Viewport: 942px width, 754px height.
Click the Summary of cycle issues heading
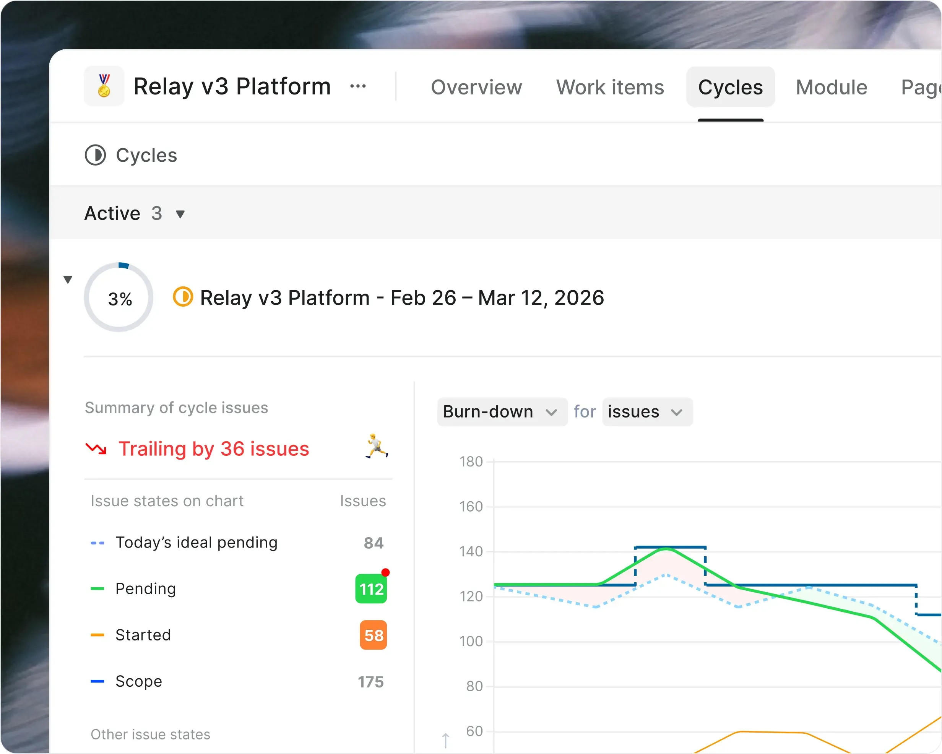[x=177, y=407]
